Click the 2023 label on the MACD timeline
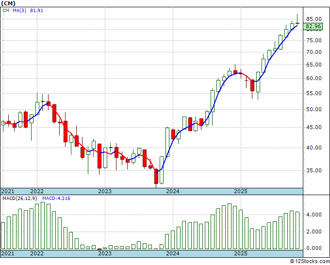 tap(105, 253)
